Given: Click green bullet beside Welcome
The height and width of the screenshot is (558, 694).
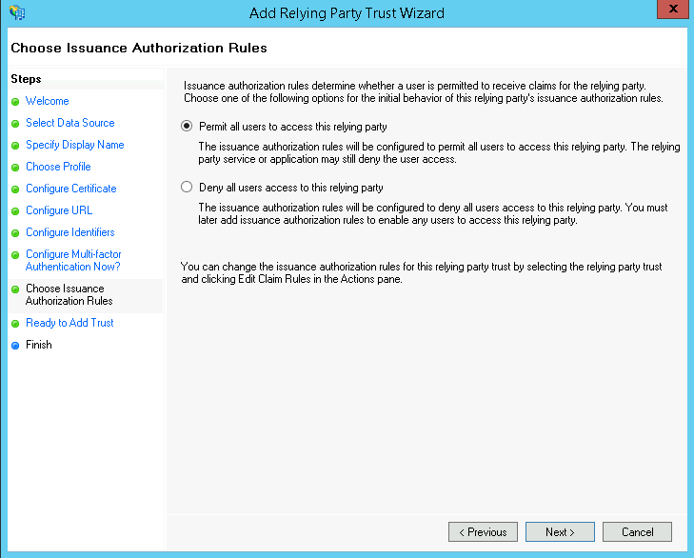Looking at the screenshot, I should pos(15,102).
